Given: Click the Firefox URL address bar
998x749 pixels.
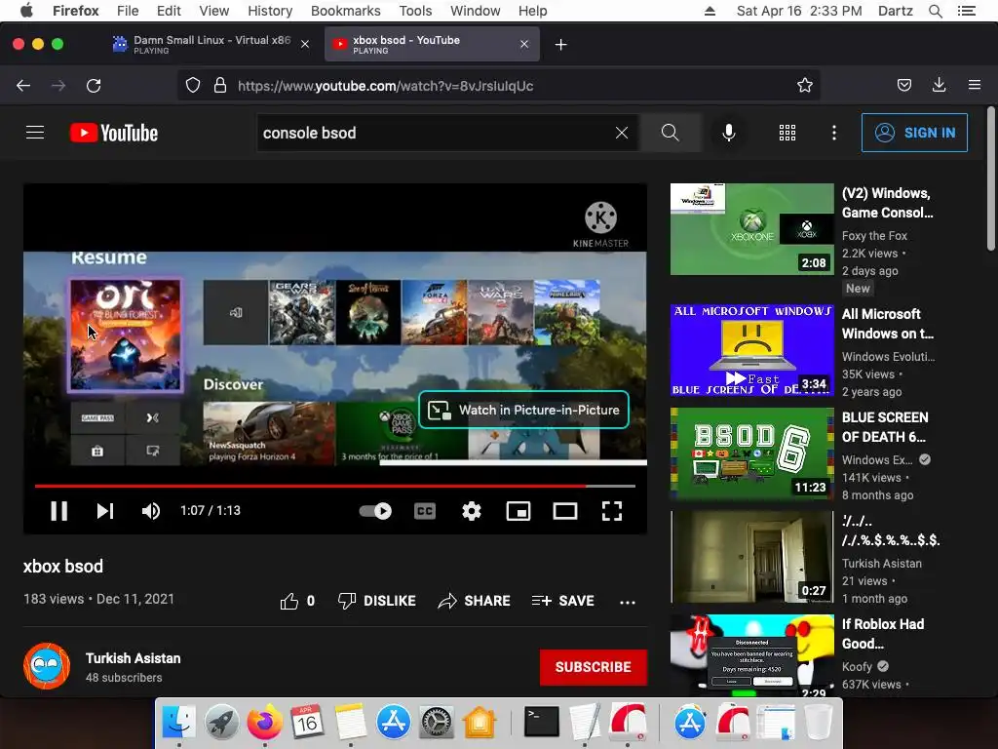Looking at the screenshot, I should pos(498,86).
